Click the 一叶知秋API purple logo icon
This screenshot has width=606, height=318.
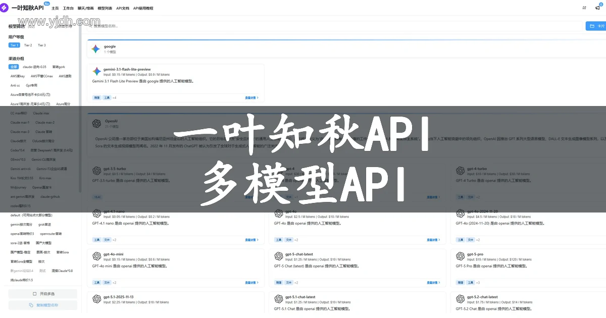(x=5, y=8)
